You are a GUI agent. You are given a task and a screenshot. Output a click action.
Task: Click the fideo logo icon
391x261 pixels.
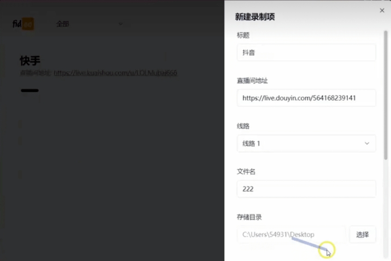[x=23, y=24]
